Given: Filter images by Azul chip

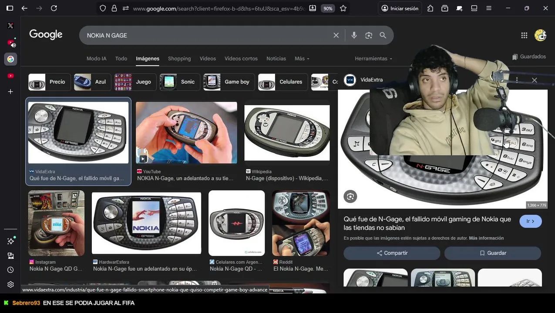Looking at the screenshot, I should [92, 82].
